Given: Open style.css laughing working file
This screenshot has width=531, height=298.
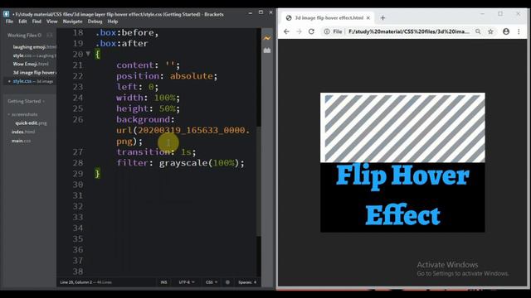Looking at the screenshot, I should tap(34, 55).
